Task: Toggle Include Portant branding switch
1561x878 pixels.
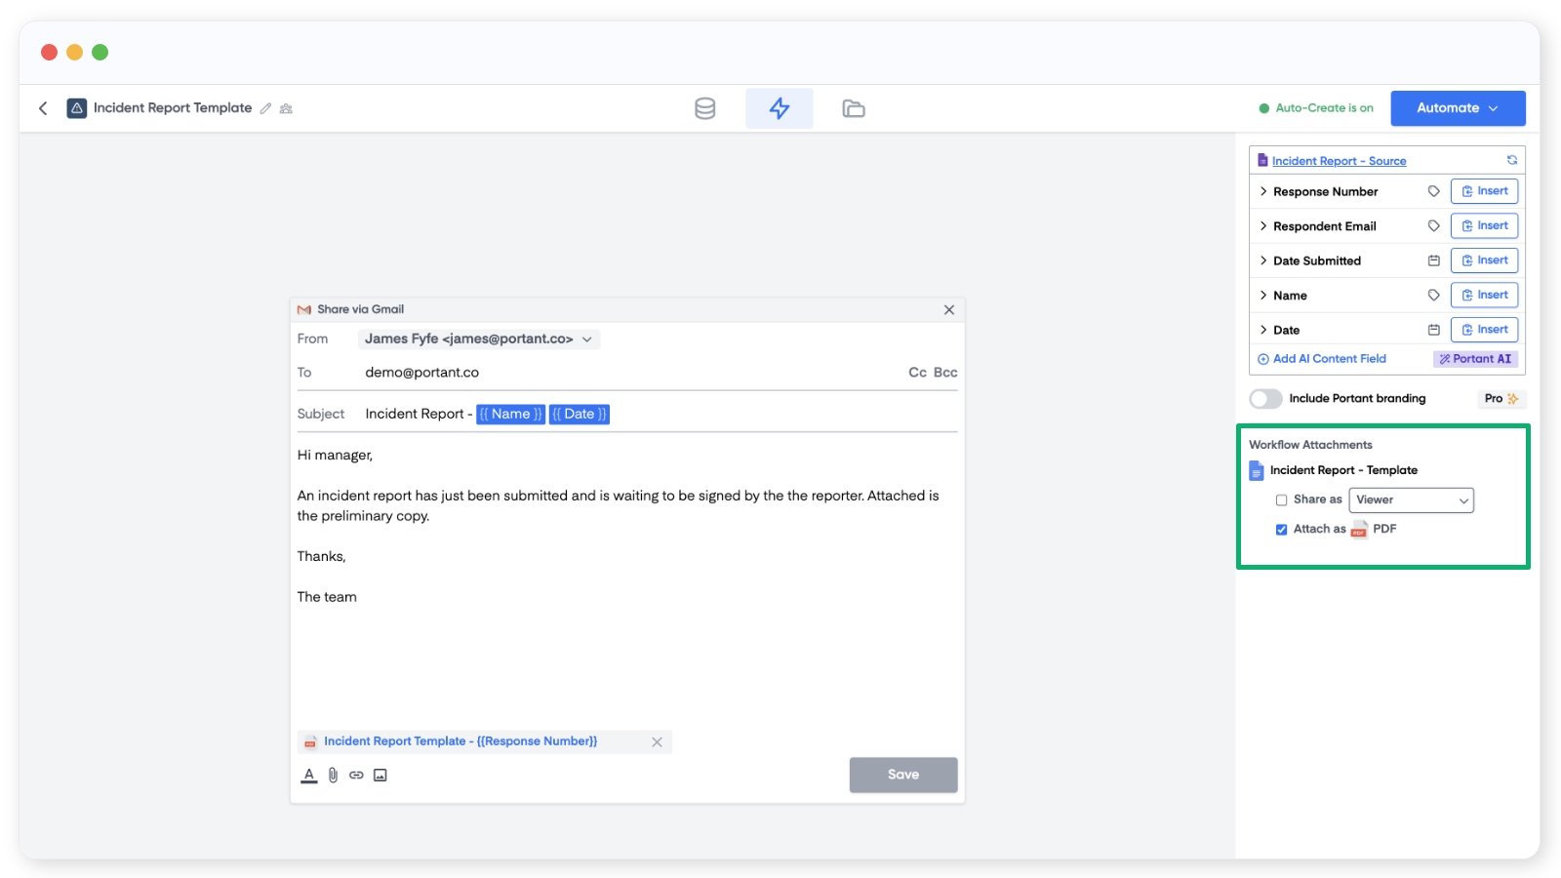Action: (1265, 399)
